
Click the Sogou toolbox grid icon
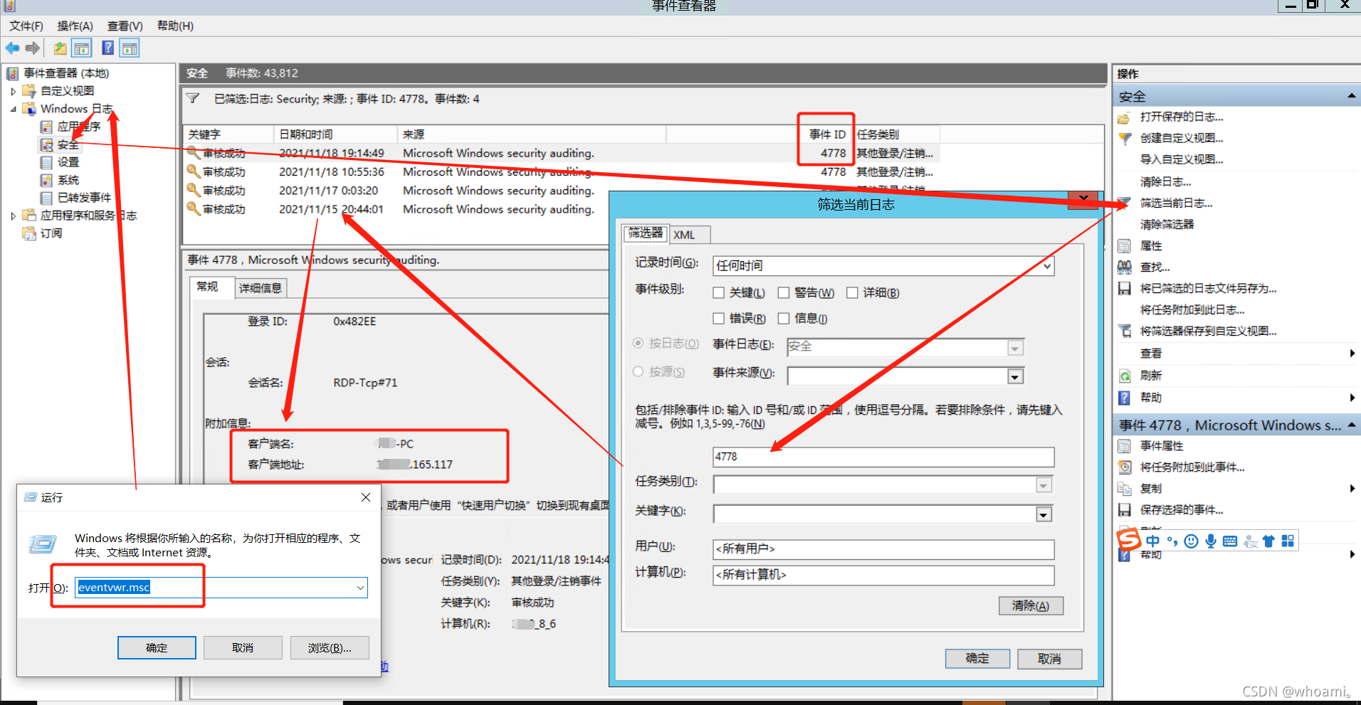pyautogui.click(x=1288, y=541)
